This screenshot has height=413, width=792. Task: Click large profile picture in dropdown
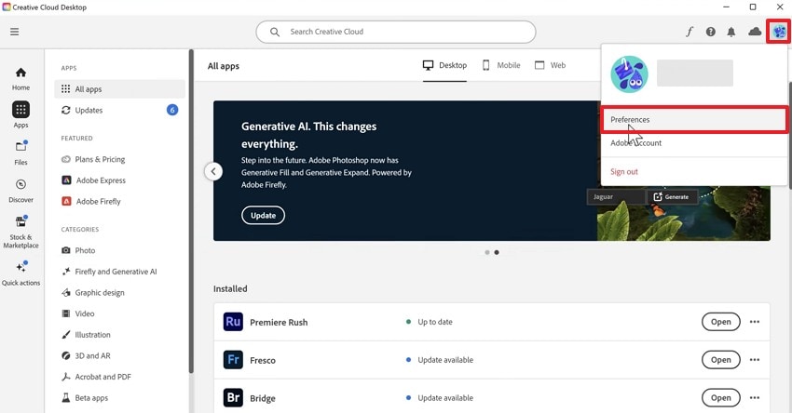[629, 74]
